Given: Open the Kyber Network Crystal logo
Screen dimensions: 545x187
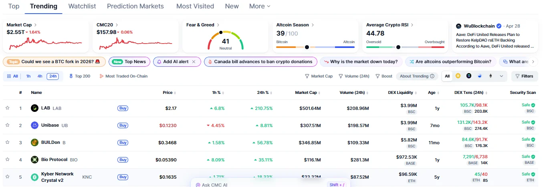Looking at the screenshot, I should click(35, 177).
